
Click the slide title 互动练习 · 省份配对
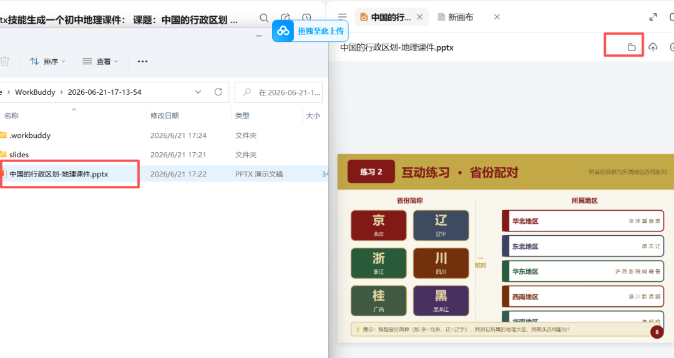[x=459, y=173]
